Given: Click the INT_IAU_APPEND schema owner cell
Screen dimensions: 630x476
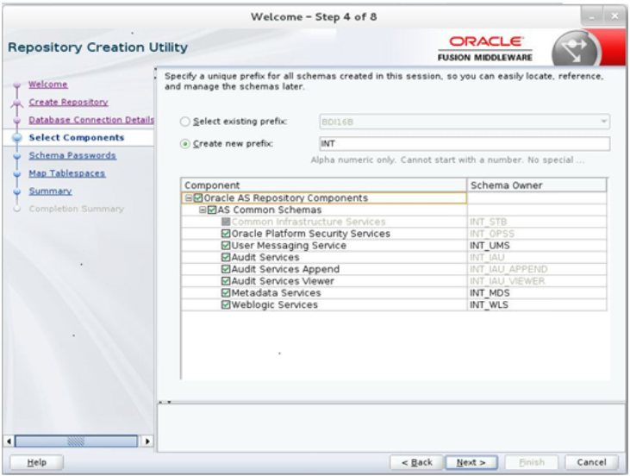Looking at the screenshot, I should pos(537,269).
